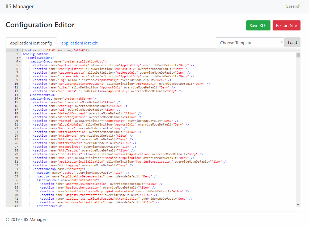Viewport: 309px width, 228px height.
Task: Place cursor in the xml version declaration line
Action: pos(56,51)
